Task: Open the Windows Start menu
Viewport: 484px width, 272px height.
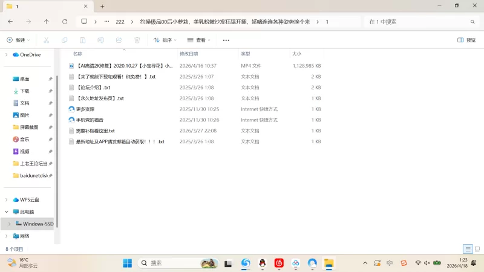Action: click(128, 263)
